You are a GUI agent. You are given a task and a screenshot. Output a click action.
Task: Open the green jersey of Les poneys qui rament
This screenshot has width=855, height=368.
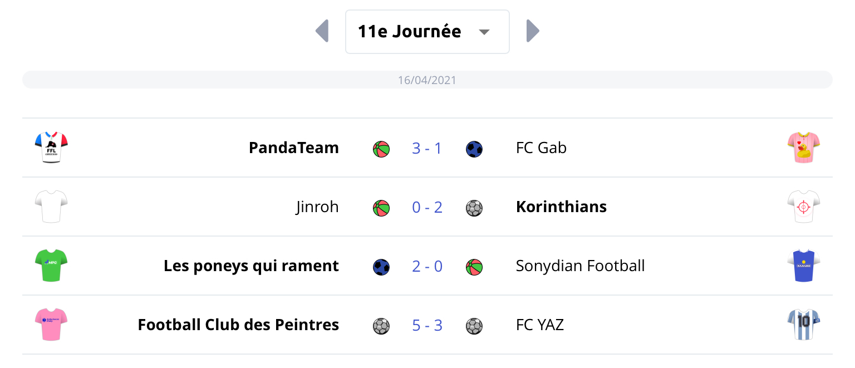[x=51, y=266]
